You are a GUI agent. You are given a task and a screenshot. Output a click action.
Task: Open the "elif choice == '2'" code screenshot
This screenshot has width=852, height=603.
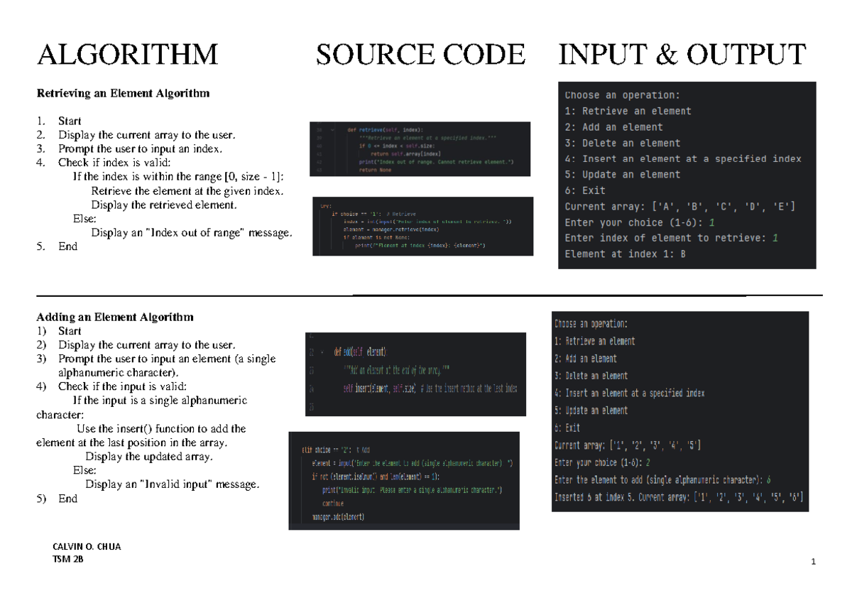[x=404, y=481]
